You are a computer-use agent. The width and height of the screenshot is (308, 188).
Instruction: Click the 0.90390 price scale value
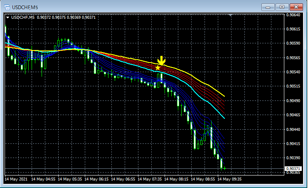click(293, 158)
